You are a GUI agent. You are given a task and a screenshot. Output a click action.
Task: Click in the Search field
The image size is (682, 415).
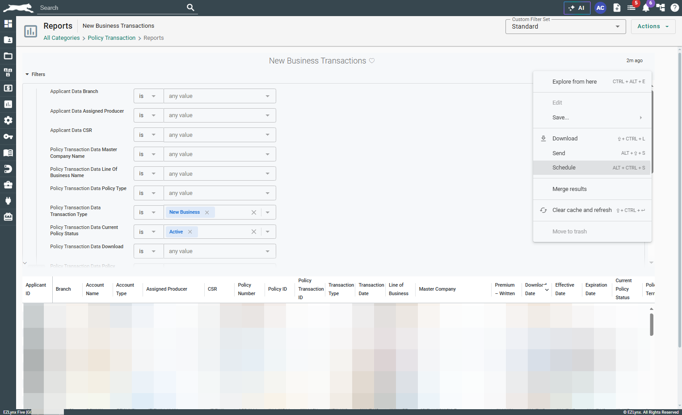(112, 8)
